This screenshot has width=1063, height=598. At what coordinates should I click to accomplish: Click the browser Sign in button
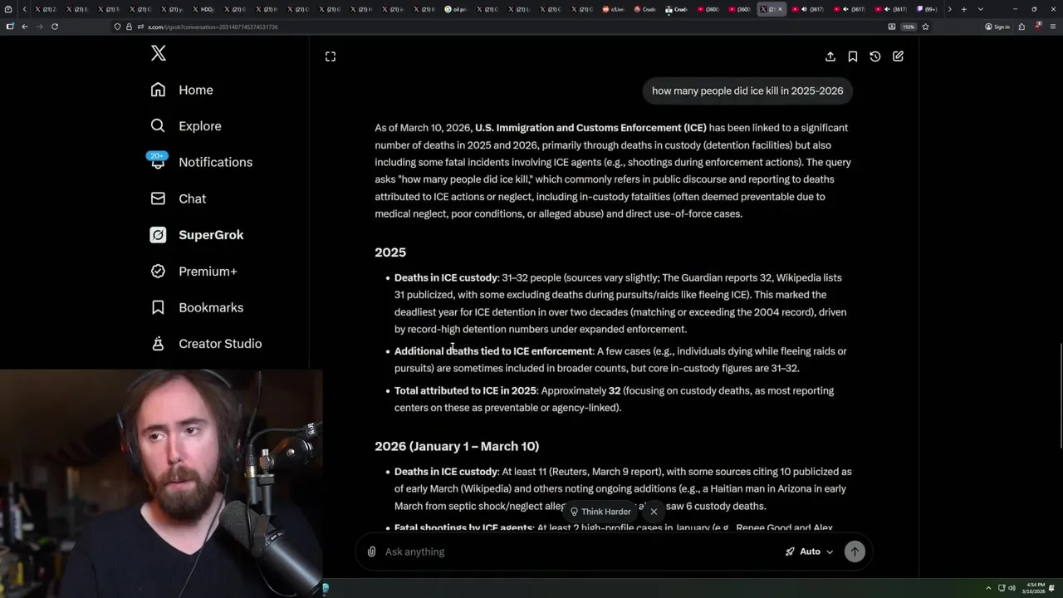(x=997, y=27)
